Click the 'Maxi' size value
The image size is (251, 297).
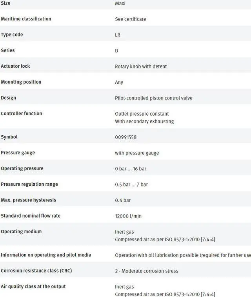(120, 4)
